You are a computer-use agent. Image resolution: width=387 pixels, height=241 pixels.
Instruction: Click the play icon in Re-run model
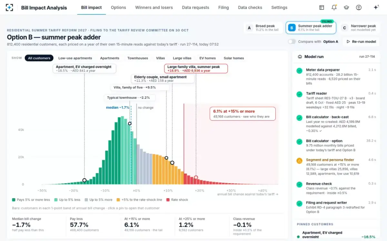(348, 42)
